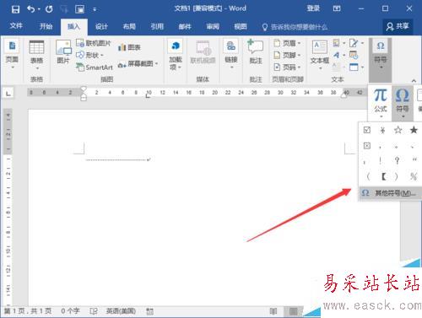Open the 页码 page number dropdown
The width and height of the screenshot is (422, 318).
[x=287, y=67]
